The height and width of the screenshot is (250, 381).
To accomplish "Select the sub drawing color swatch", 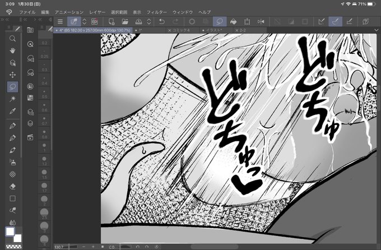I will tap(18, 238).
